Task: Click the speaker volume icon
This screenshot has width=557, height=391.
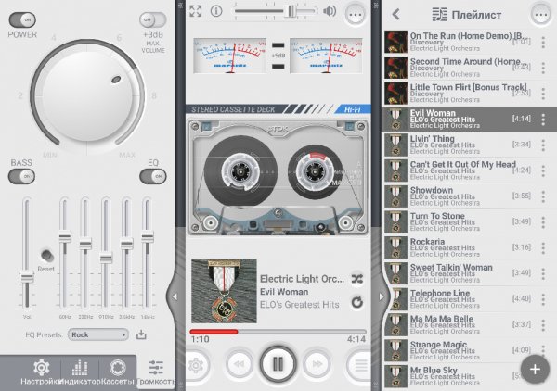Action: tap(330, 11)
